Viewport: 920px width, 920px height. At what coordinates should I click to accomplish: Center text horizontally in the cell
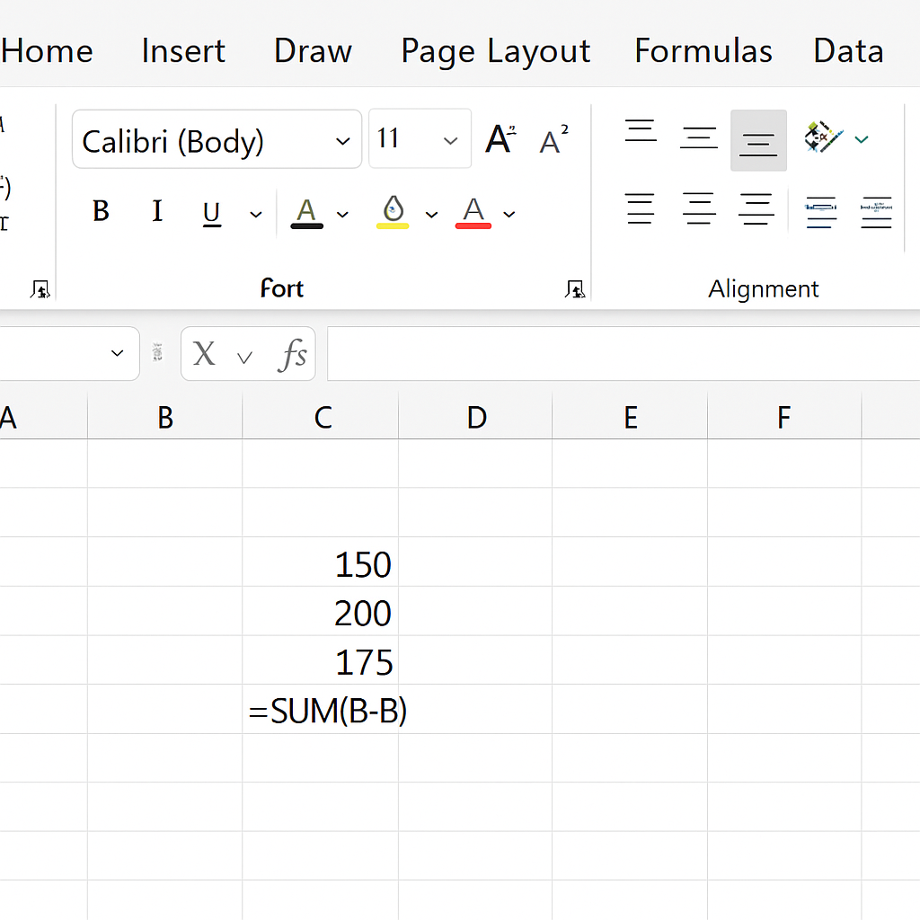click(699, 210)
